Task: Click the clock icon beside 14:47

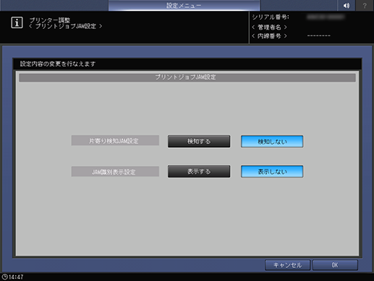Action: click(4, 277)
